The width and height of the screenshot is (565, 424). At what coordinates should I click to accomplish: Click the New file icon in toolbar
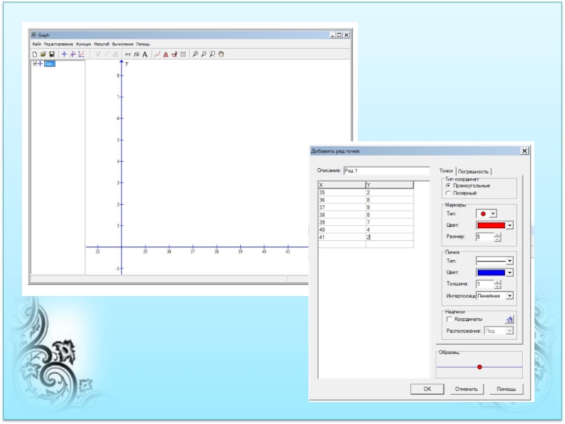pyautogui.click(x=34, y=54)
